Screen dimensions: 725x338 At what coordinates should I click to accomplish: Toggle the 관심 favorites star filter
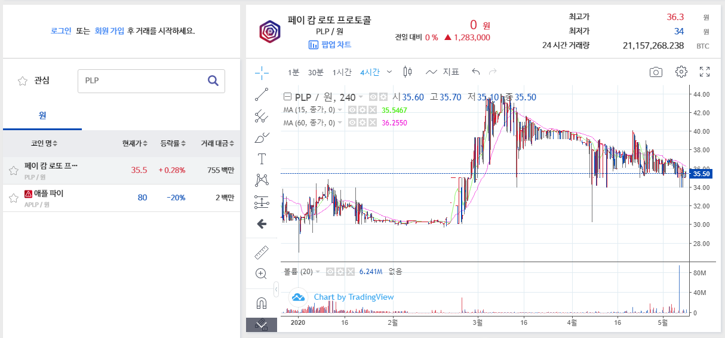(x=23, y=81)
